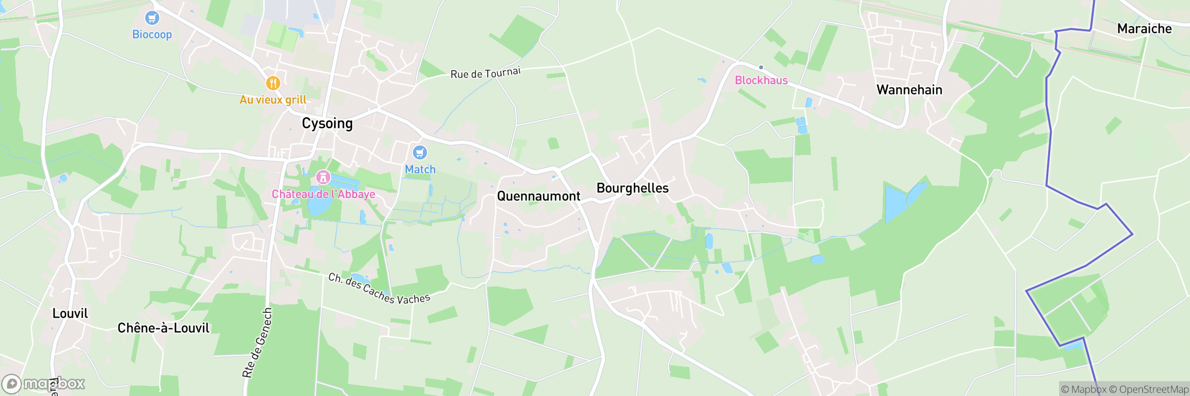Select the Quennaumont place label
Image resolution: width=1190 pixels, height=396 pixels.
point(538,197)
